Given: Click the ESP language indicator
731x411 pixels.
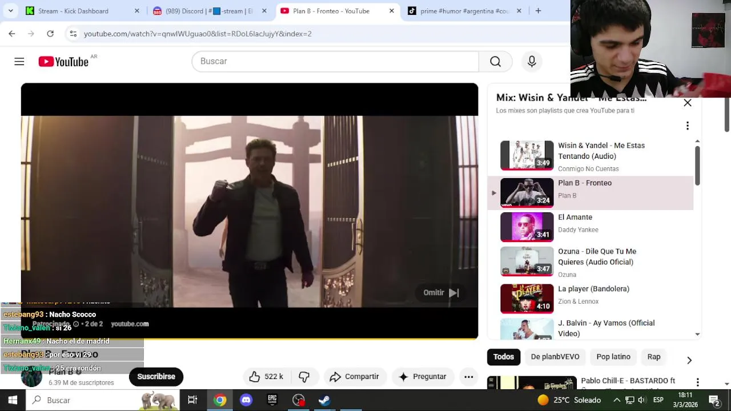Looking at the screenshot, I should pyautogui.click(x=658, y=400).
